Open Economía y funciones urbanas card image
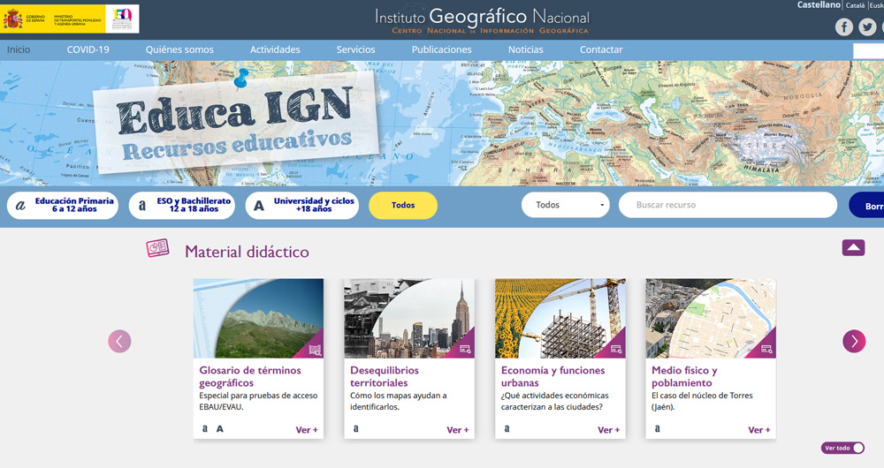This screenshot has width=884, height=468. click(x=560, y=318)
